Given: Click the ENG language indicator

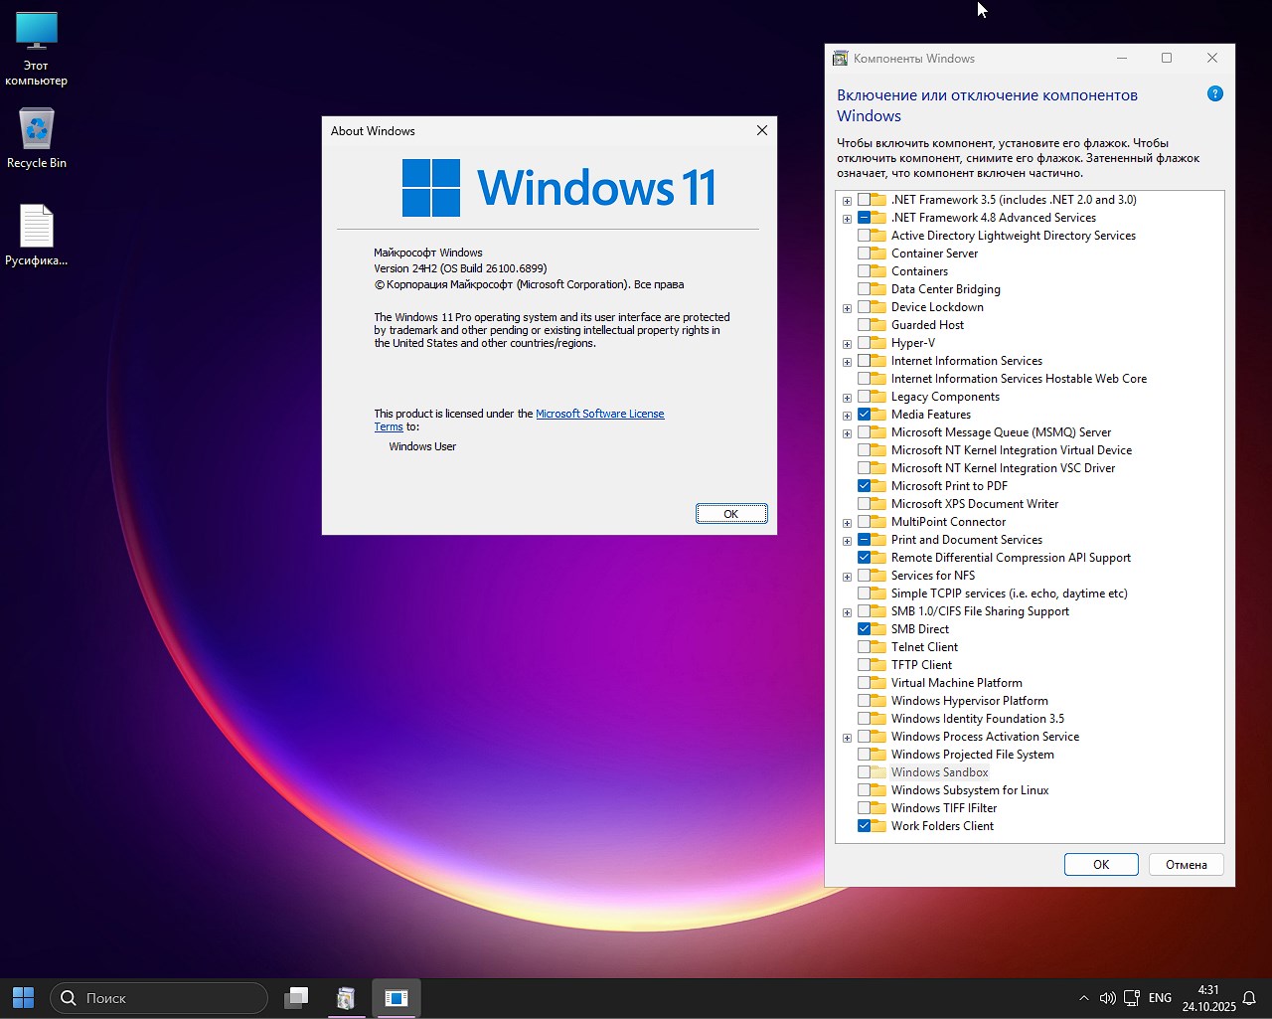Looking at the screenshot, I should point(1160,997).
